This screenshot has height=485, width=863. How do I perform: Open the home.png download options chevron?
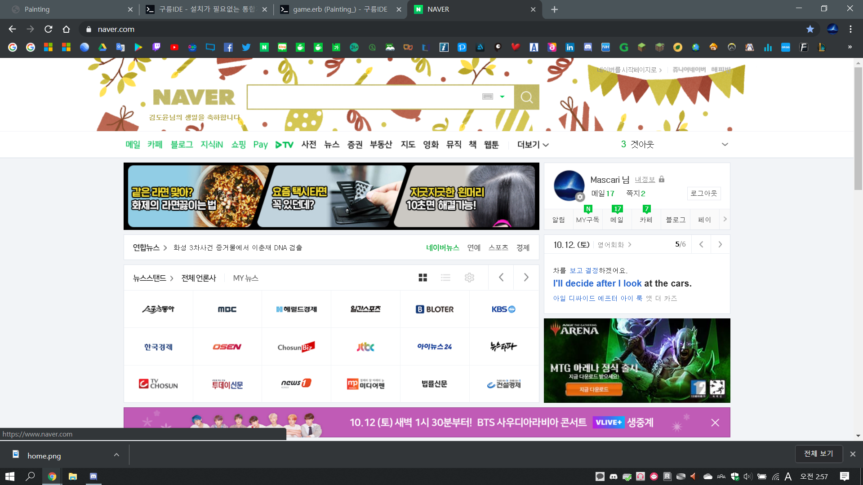(116, 455)
